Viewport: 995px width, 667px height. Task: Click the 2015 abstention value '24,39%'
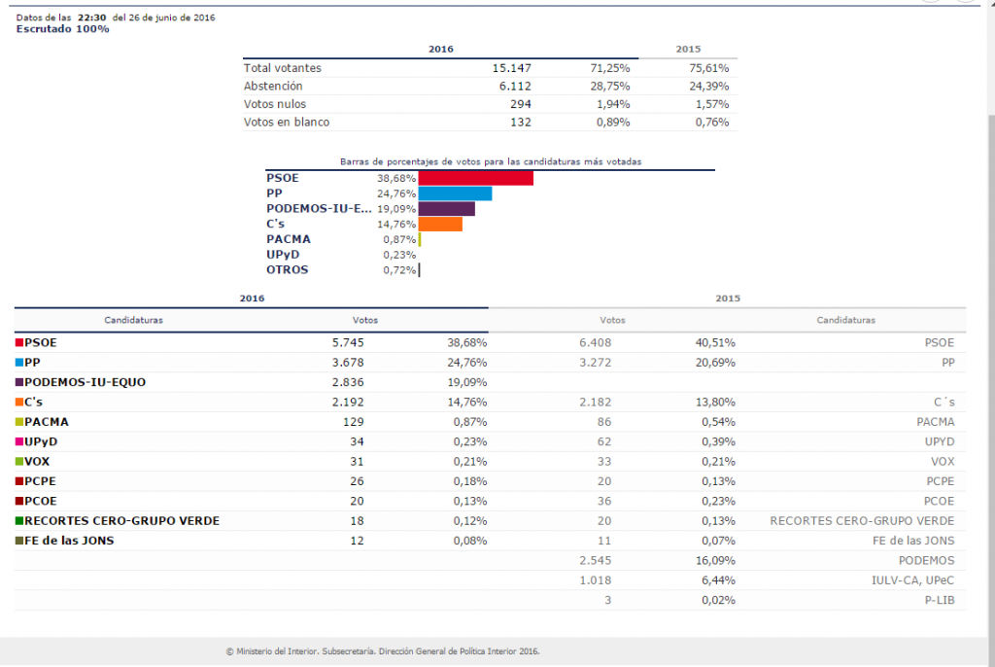click(708, 86)
